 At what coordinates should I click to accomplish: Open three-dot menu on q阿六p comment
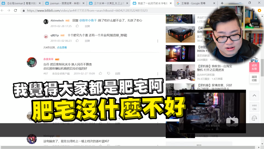[x=158, y=41]
